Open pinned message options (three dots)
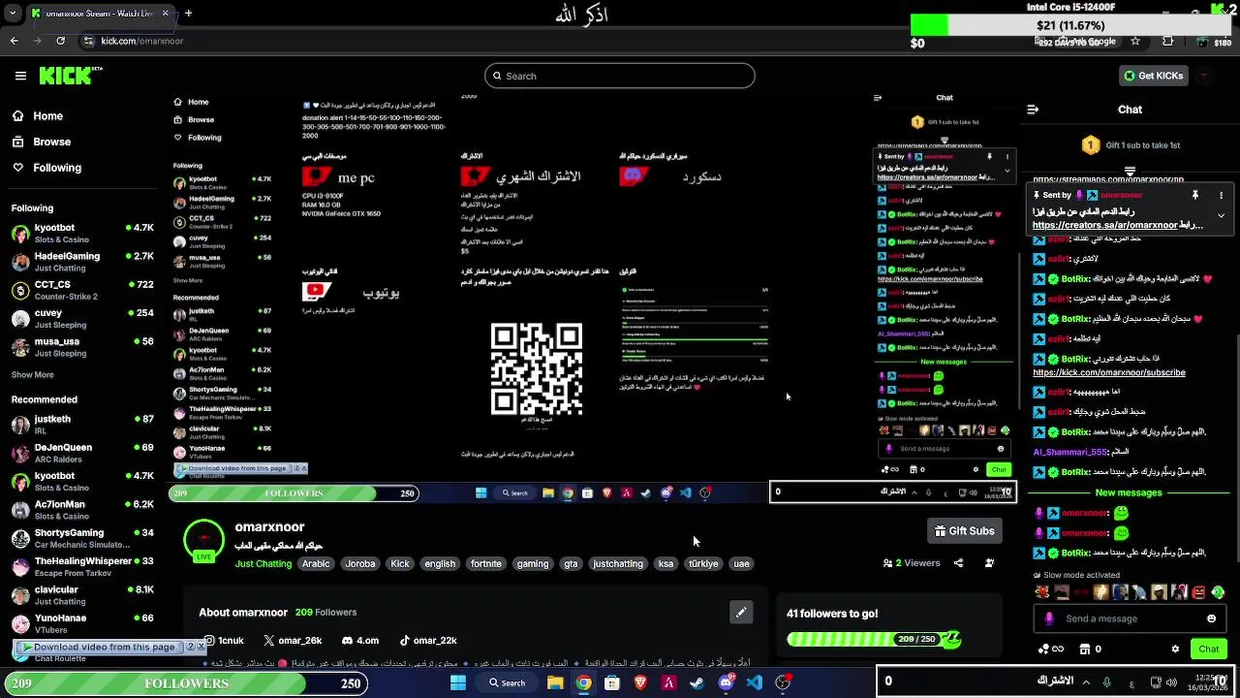Viewport: 1240px width, 698px height. coord(1222,195)
